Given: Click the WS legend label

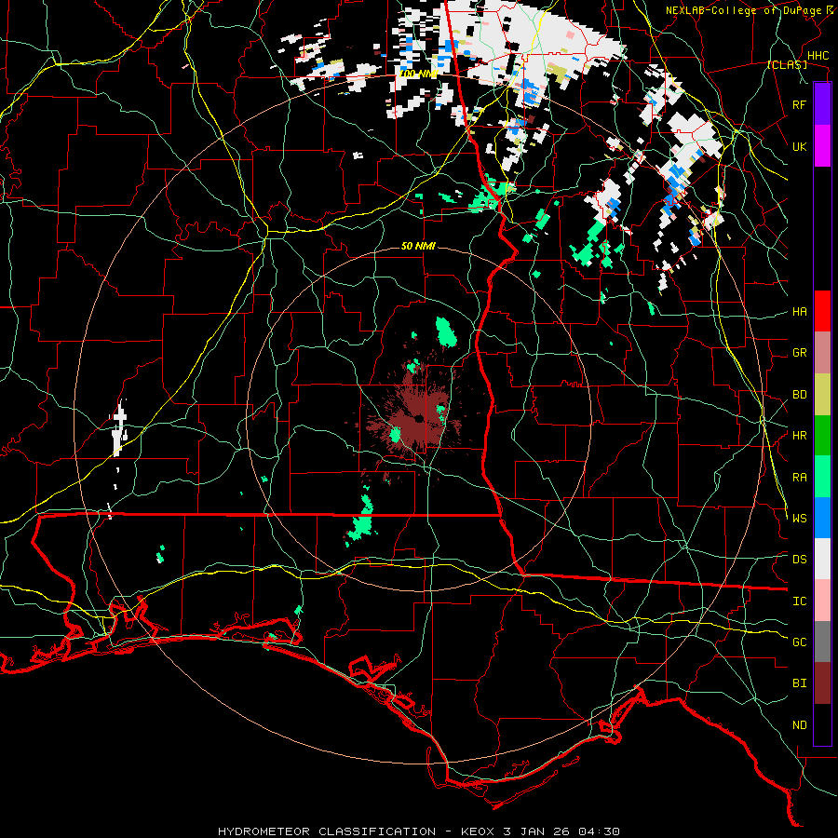Looking at the screenshot, I should pyautogui.click(x=799, y=519).
